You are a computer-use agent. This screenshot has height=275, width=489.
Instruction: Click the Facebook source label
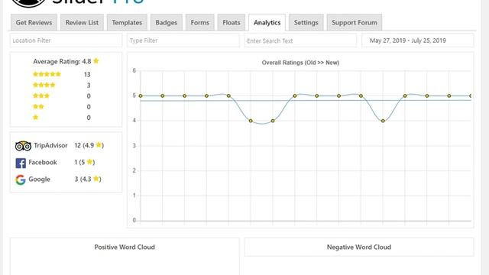tap(43, 162)
